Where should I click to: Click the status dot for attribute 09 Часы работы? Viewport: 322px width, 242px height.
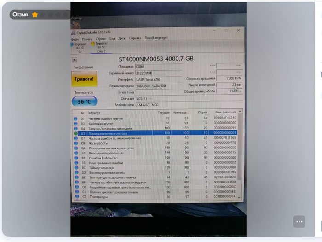[76, 143]
